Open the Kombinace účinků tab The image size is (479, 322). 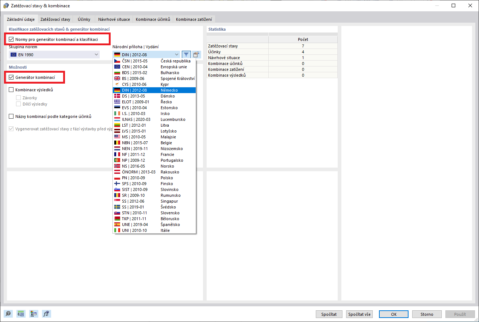153,19
